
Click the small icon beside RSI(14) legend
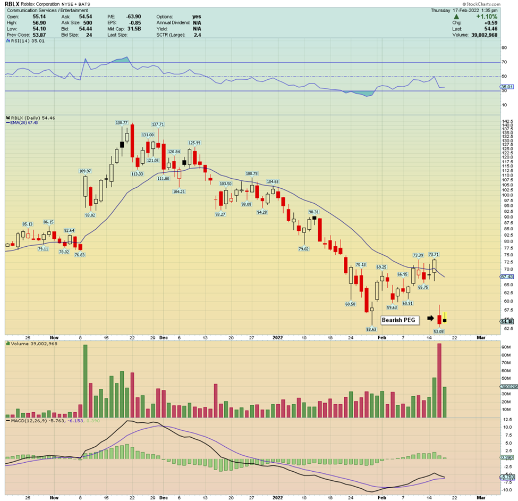8,41
